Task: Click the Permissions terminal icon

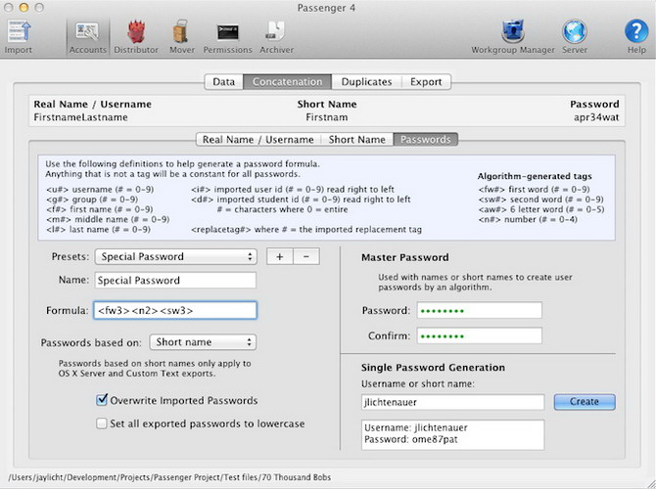Action: 227,33
